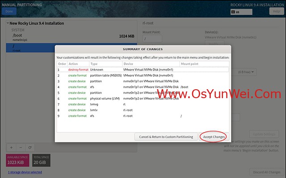
Task: Select row 6 physical volume (LVM)
Action: (143, 99)
